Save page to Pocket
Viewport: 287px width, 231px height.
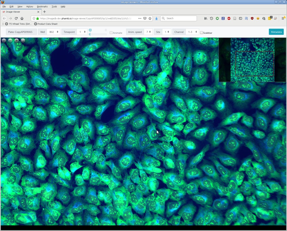pos(145,18)
